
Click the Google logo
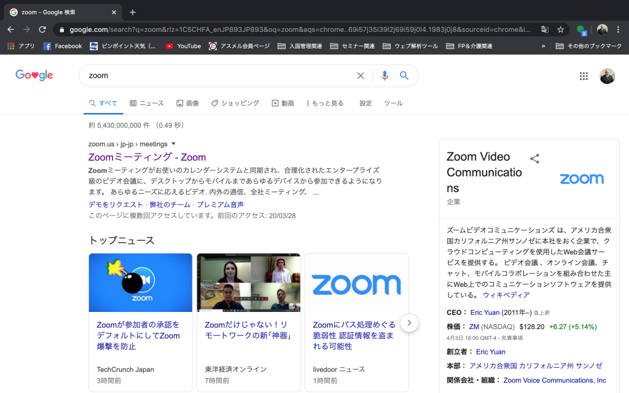point(34,75)
